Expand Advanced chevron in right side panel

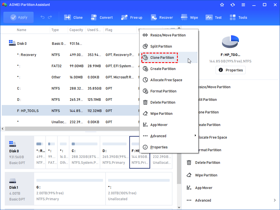[275, 200]
